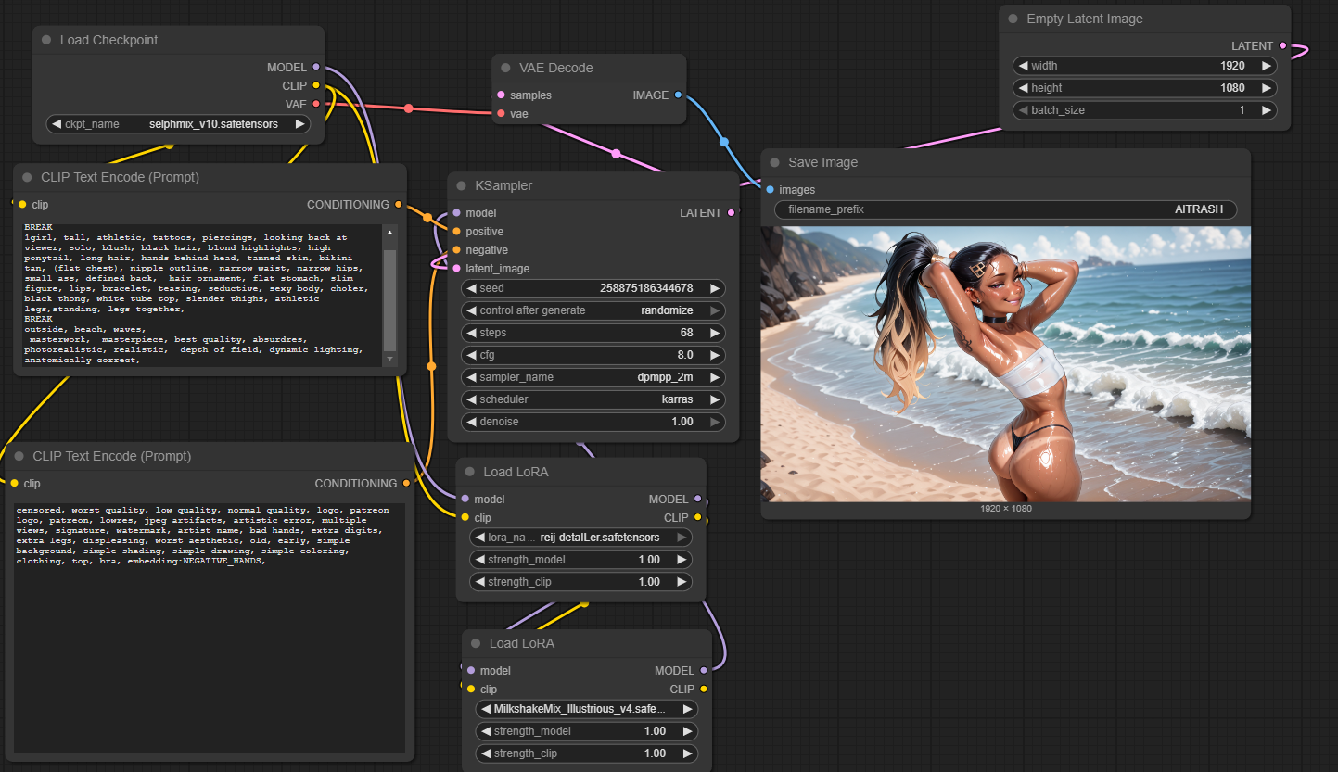1338x772 pixels.
Task: Click the IMAGE output port on VAE Decode
Action: click(678, 95)
